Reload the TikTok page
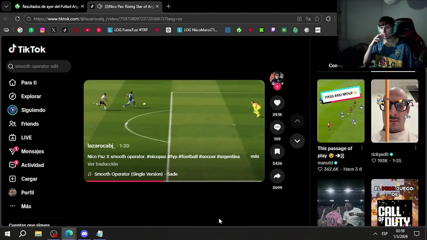Screen dimensions: 427x240 pyautogui.click(x=17, y=19)
